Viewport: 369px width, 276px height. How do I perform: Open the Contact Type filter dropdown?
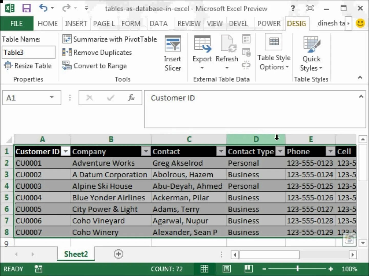pos(280,151)
